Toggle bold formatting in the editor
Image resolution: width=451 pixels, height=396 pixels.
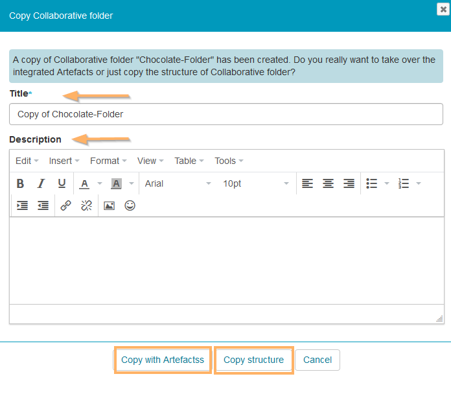[x=20, y=183]
